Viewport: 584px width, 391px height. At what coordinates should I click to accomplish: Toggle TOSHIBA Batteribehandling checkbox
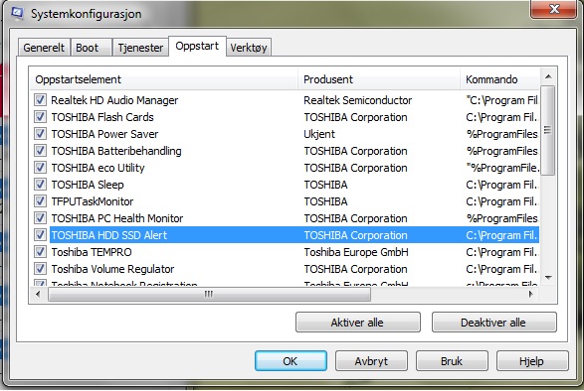click(40, 151)
